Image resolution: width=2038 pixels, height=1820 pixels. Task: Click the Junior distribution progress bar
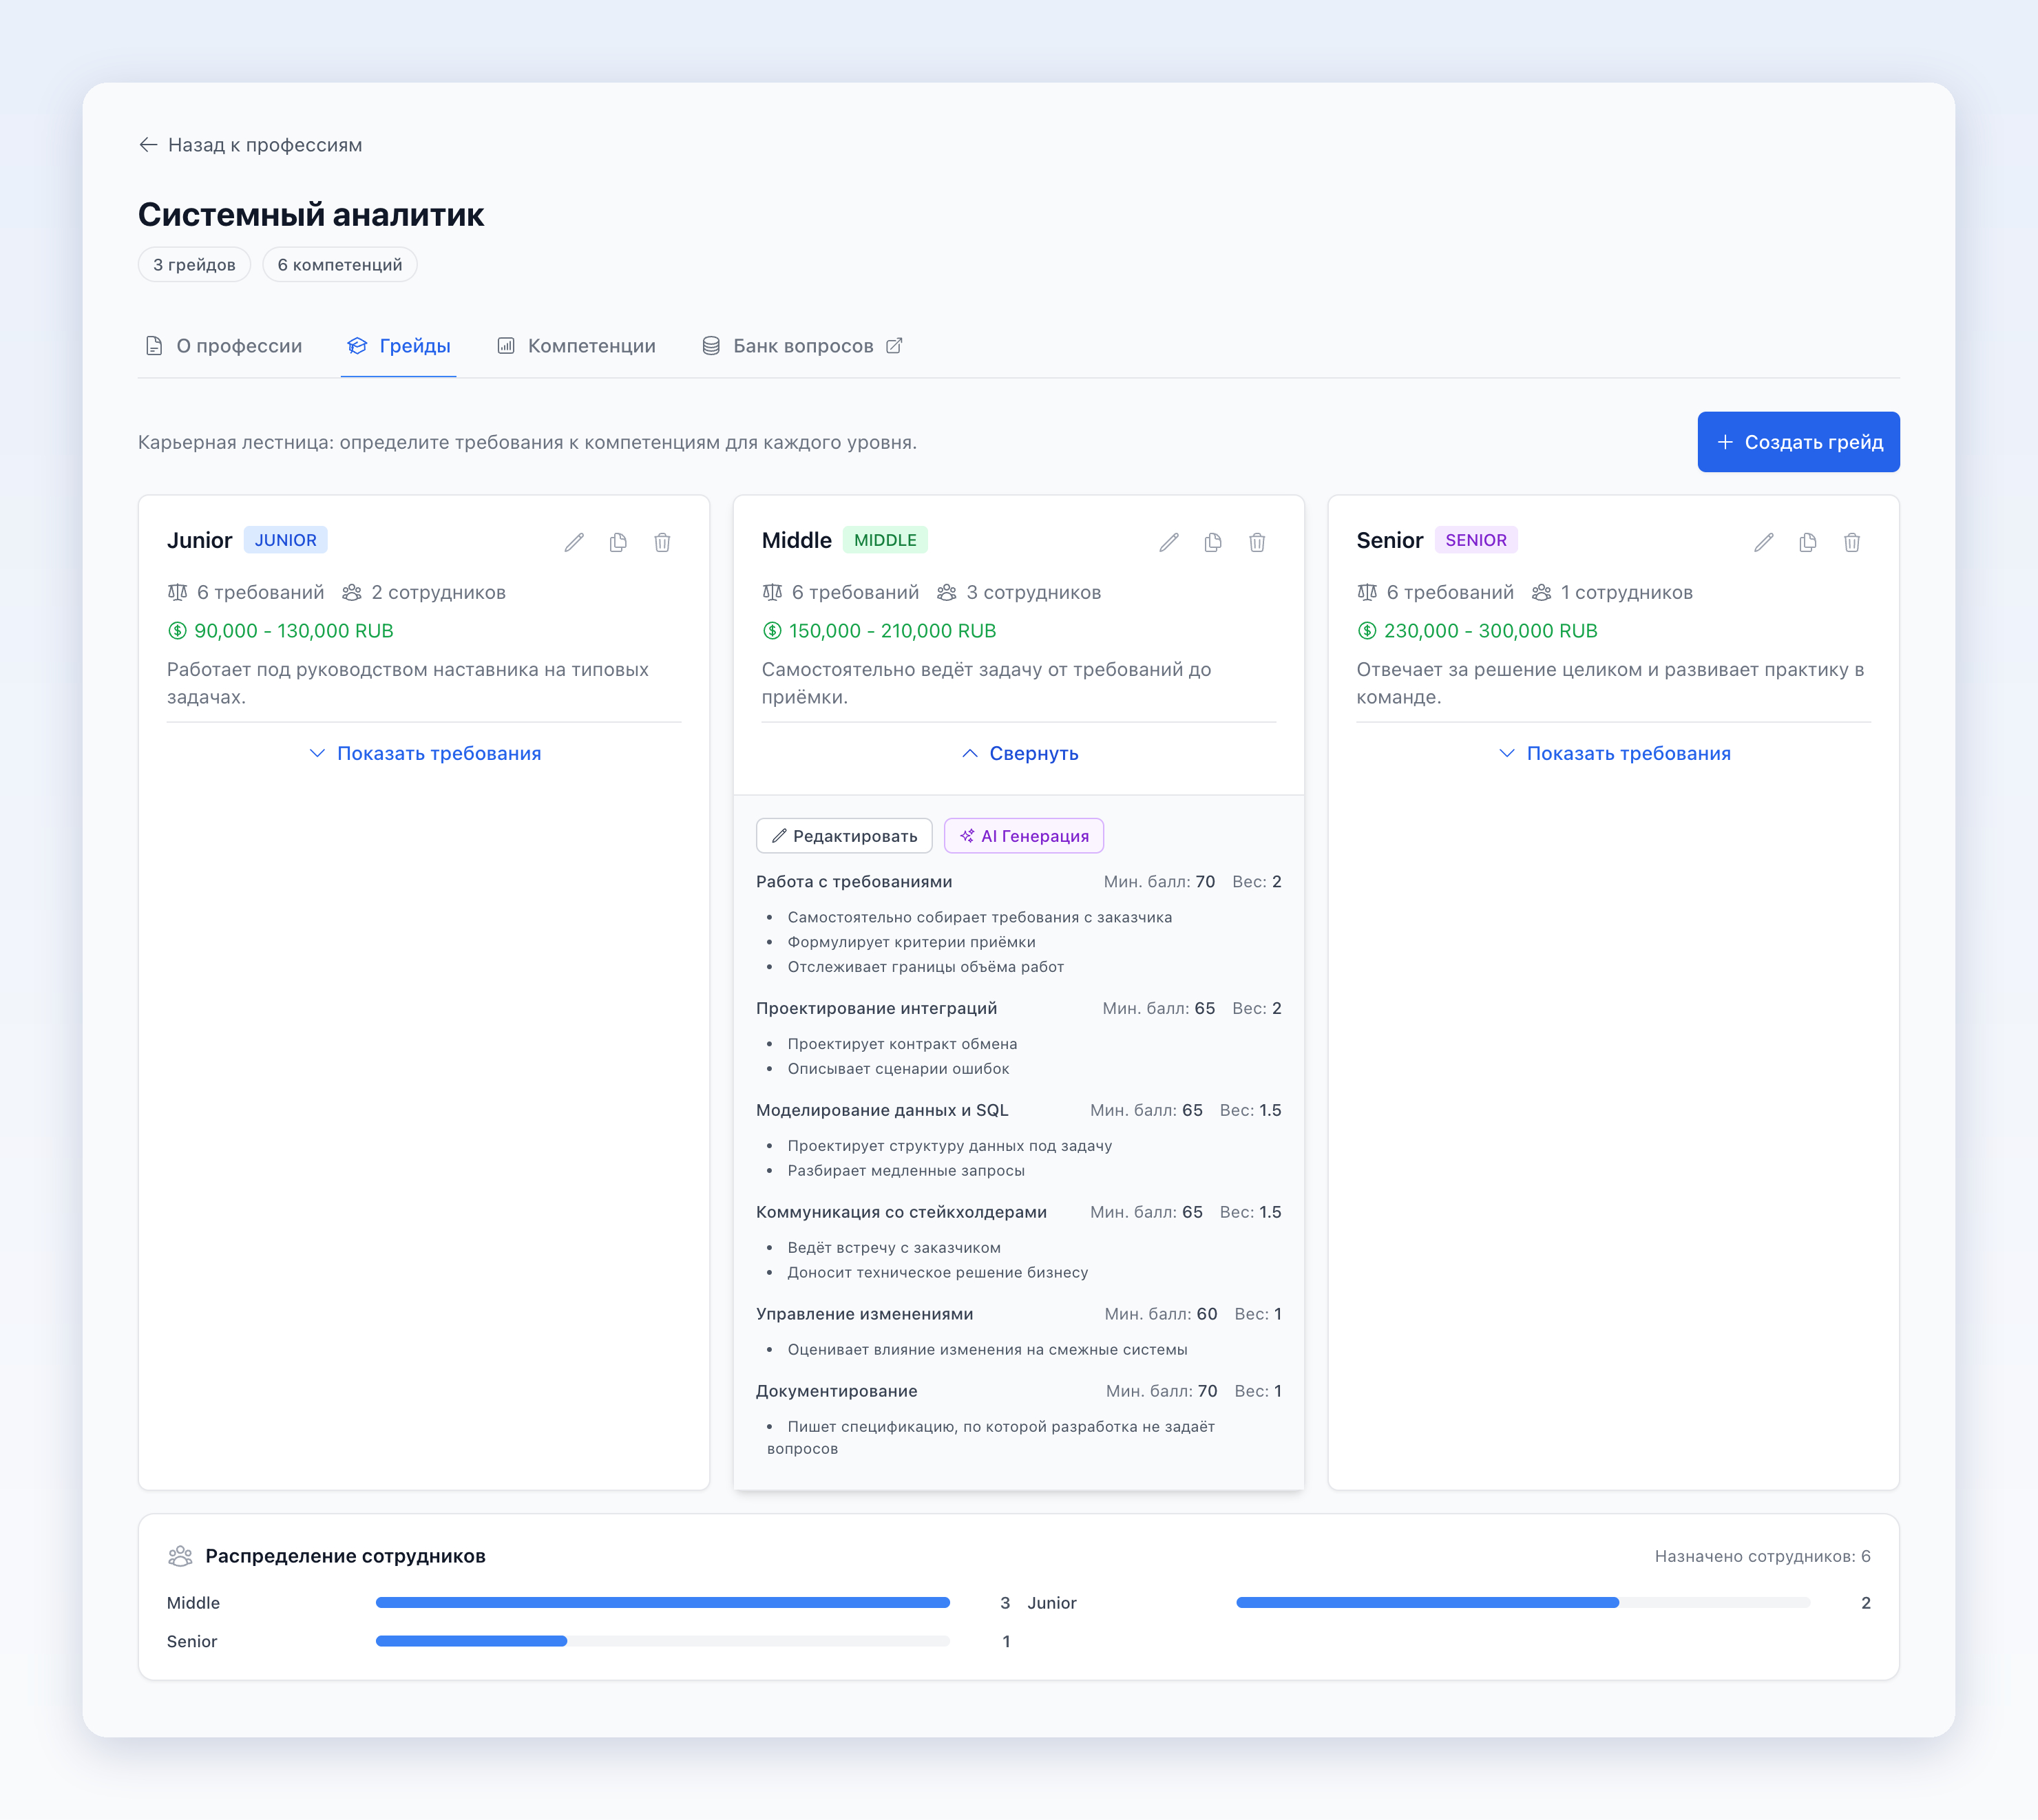[x=1523, y=1603]
